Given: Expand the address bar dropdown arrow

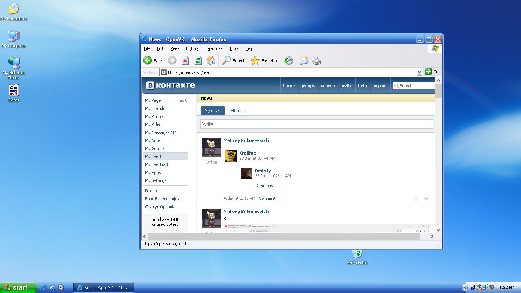Looking at the screenshot, I should coord(420,72).
